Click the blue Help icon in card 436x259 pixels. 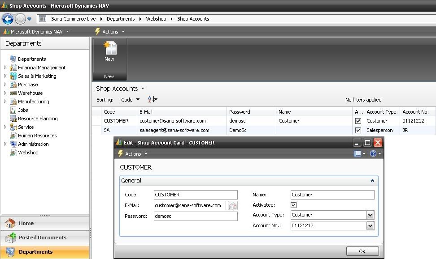pyautogui.click(x=373, y=153)
